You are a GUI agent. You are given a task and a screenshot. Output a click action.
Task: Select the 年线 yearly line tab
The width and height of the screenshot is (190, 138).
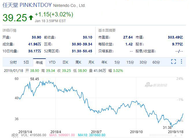(x=39, y=62)
